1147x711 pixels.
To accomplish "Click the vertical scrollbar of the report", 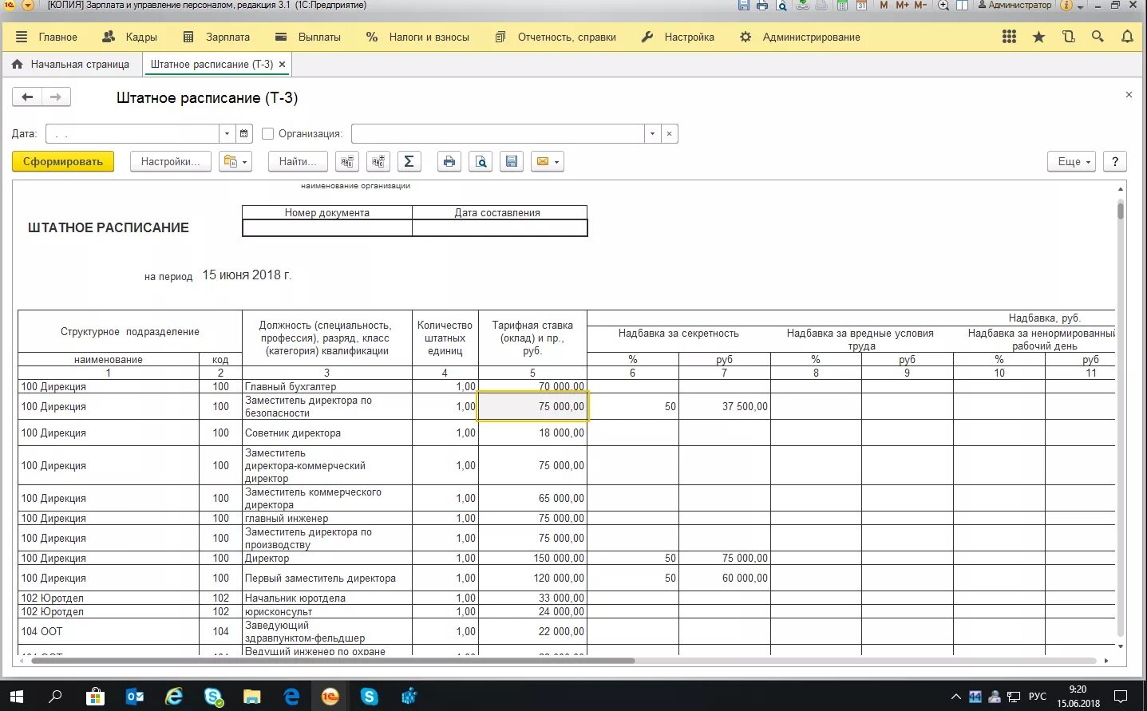I will pos(1121,417).
